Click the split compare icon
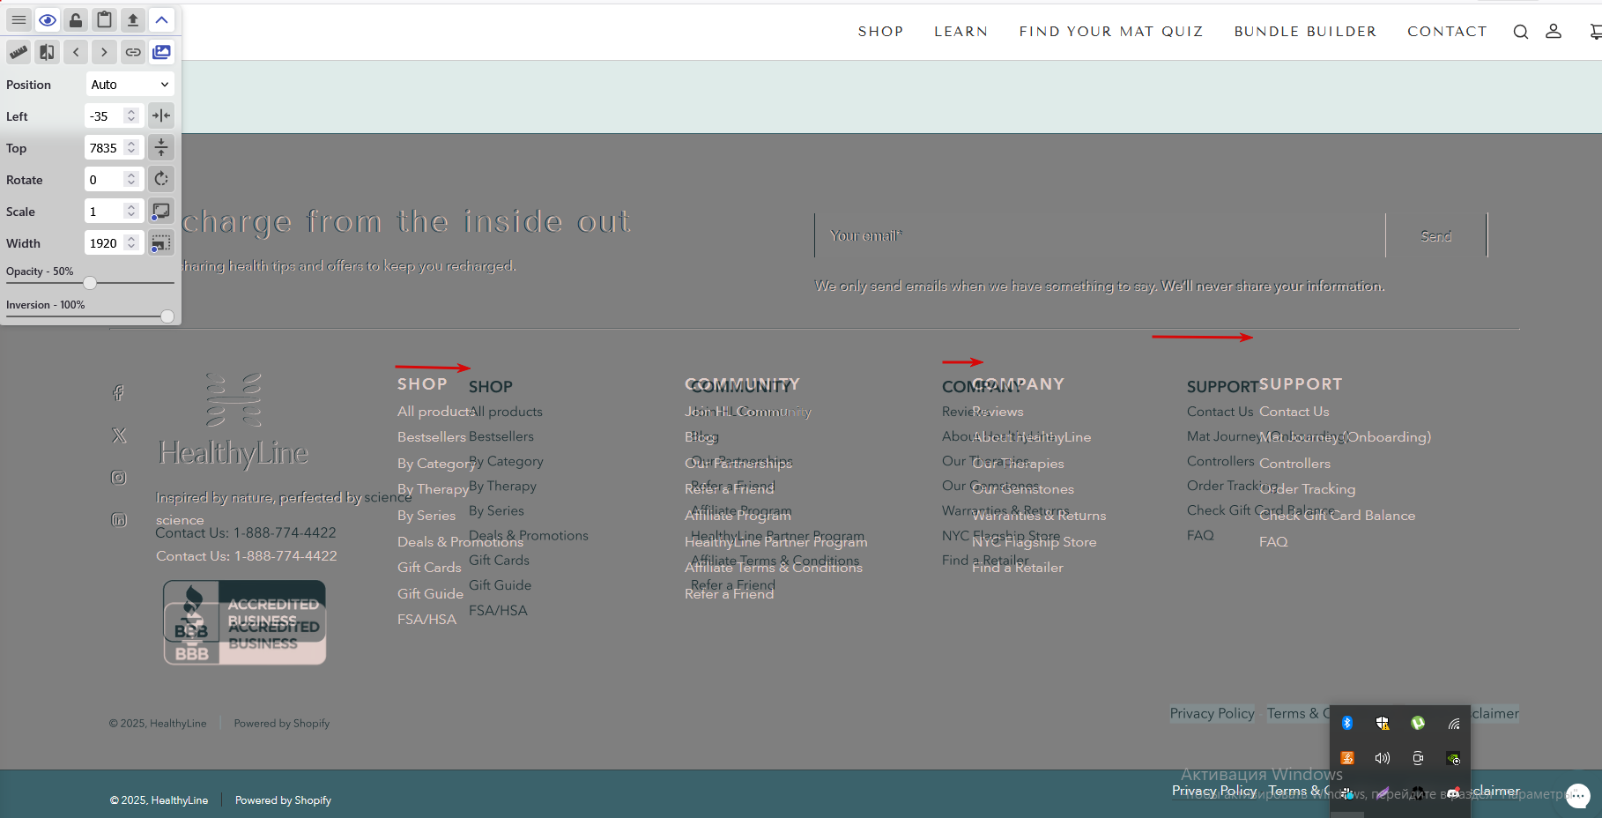 pyautogui.click(x=48, y=52)
